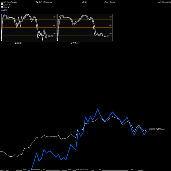Click the 'FULL' chart caption
The height and width of the screenshot is (171, 171).
(x=75, y=43)
